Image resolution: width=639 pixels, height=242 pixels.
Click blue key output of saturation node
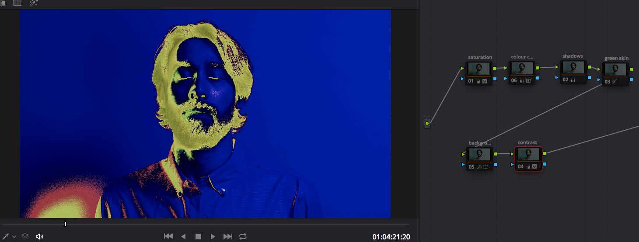click(x=495, y=79)
